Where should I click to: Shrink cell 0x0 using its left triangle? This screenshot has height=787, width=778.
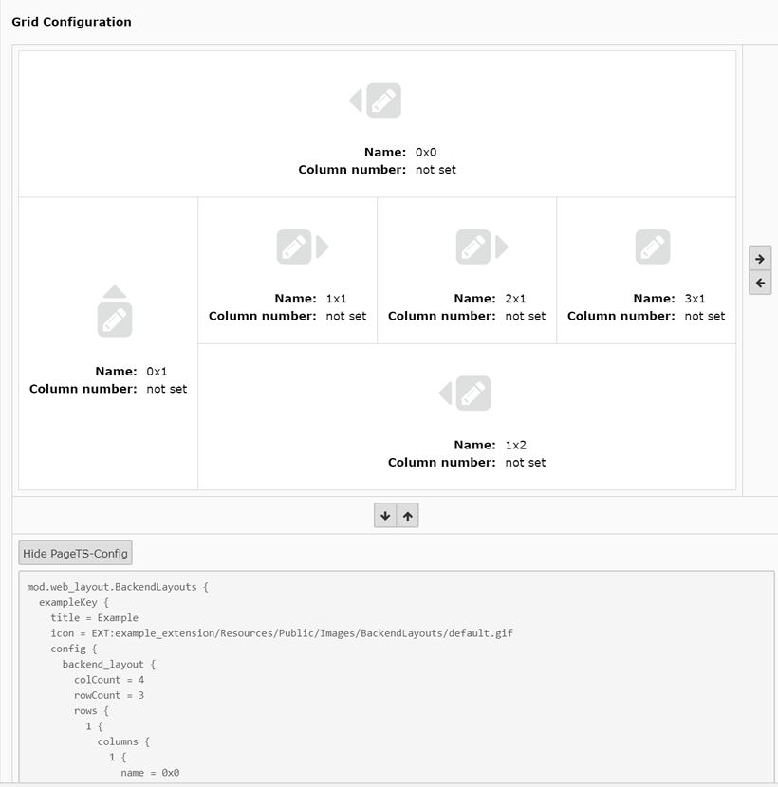tap(356, 101)
